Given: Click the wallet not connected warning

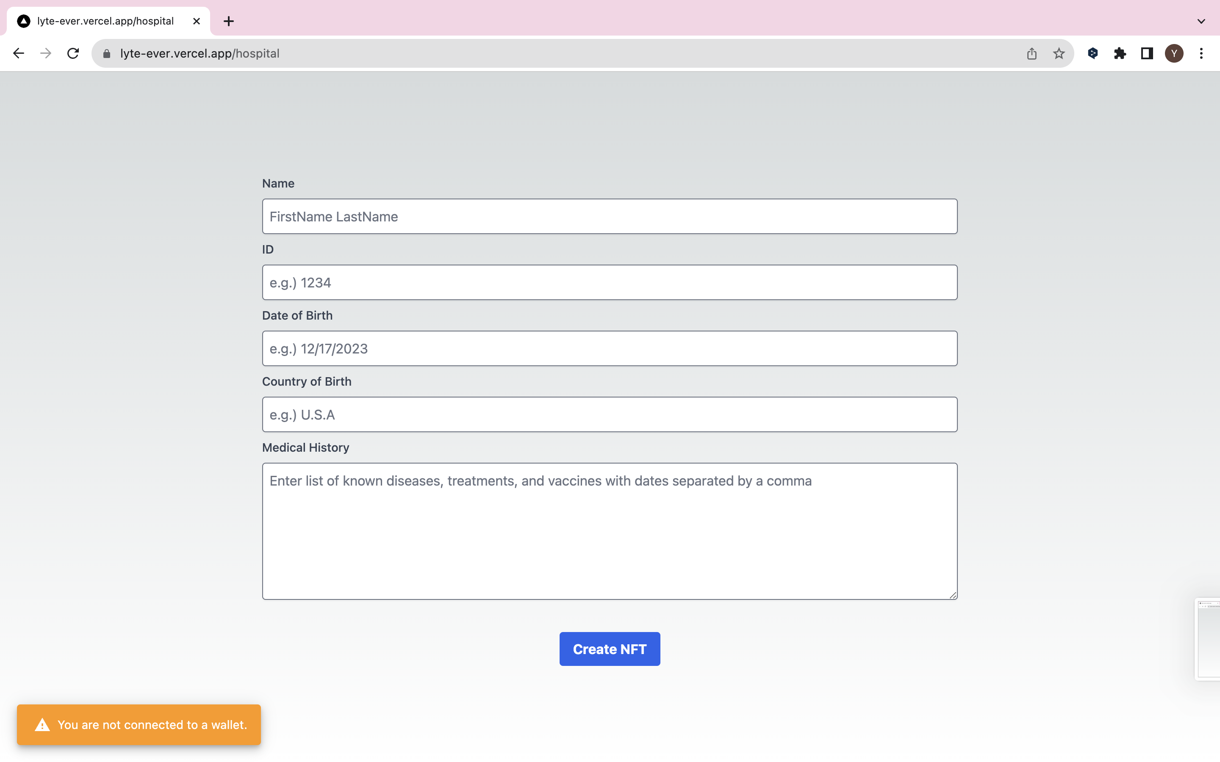Looking at the screenshot, I should pos(139,725).
